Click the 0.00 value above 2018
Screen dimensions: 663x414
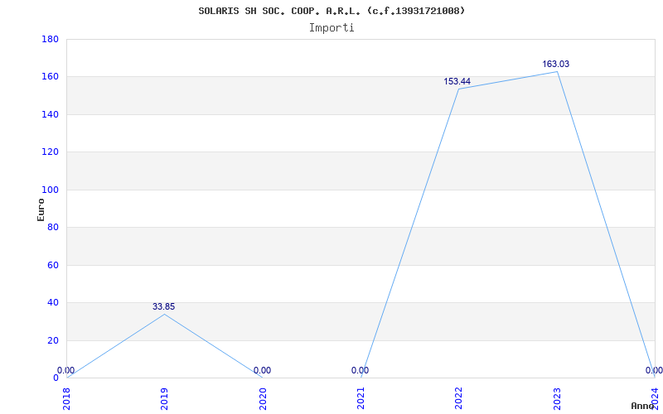pos(66,370)
